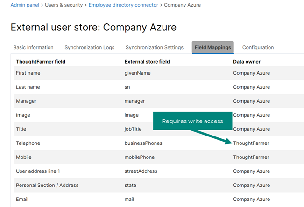Viewport: 304px width, 207px height.
Task: Switch to the Configuration tab
Action: (x=258, y=47)
